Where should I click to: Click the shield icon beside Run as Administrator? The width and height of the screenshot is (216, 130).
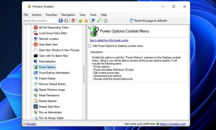[36, 112]
